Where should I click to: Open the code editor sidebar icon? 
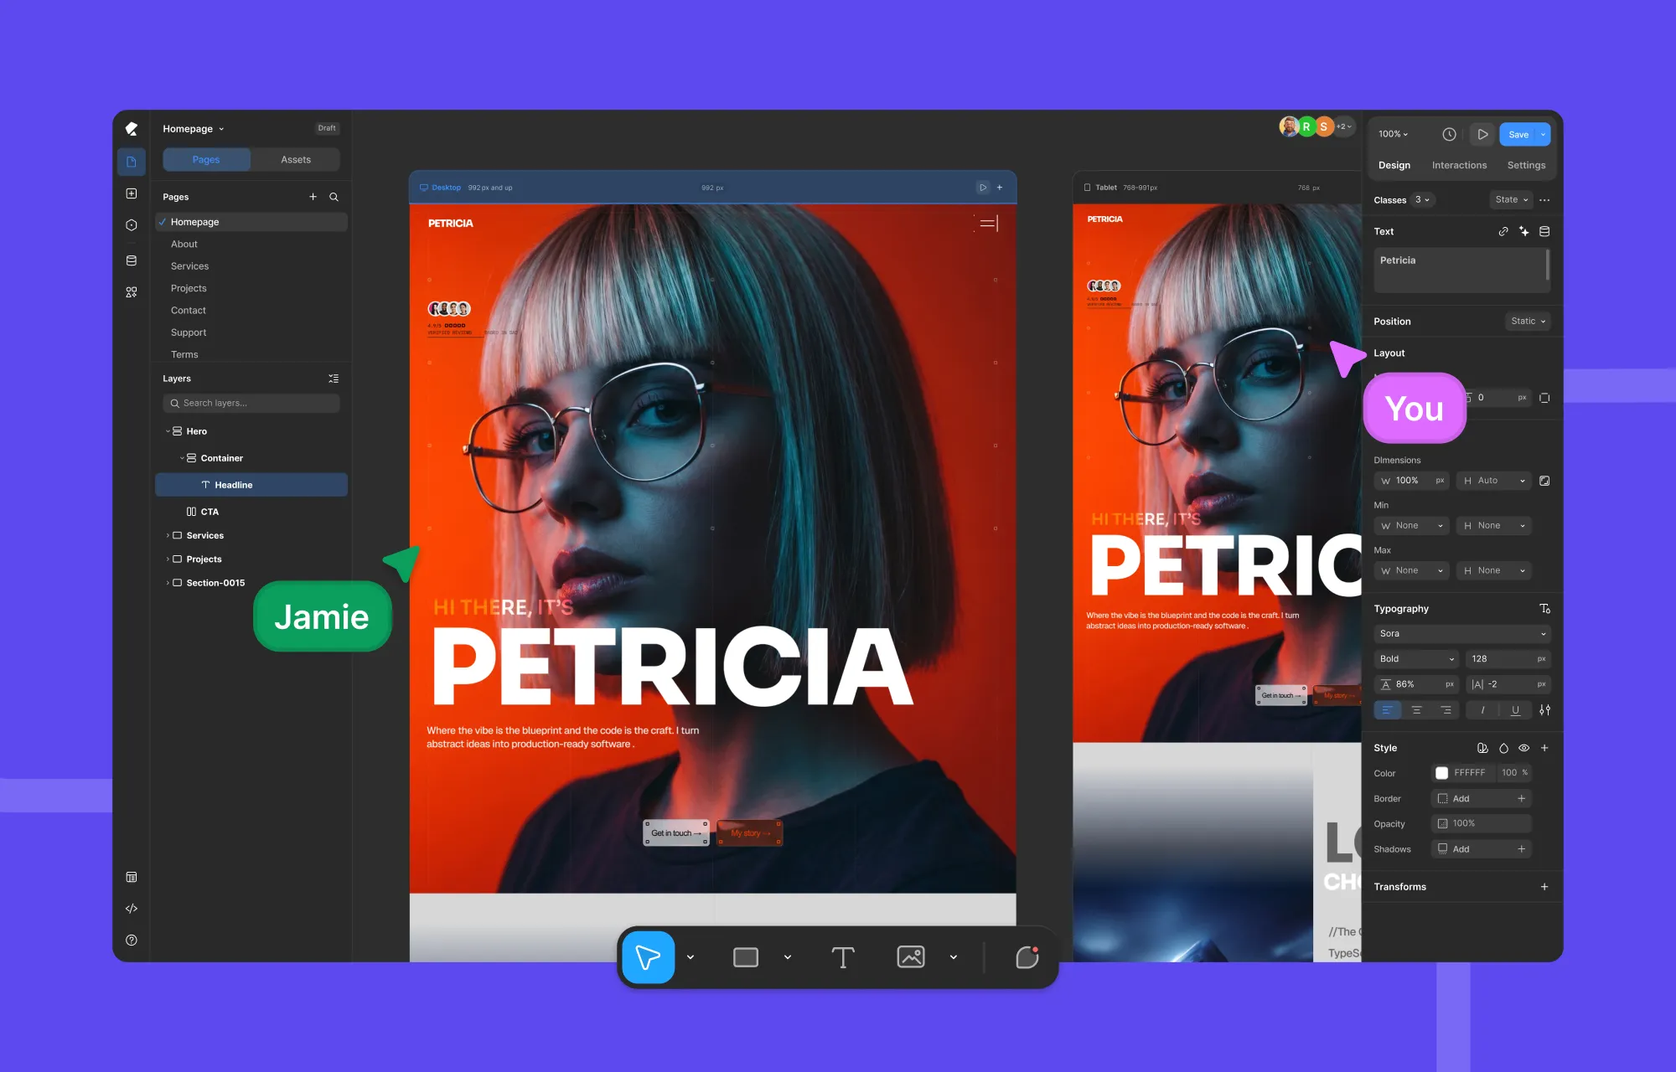point(132,909)
